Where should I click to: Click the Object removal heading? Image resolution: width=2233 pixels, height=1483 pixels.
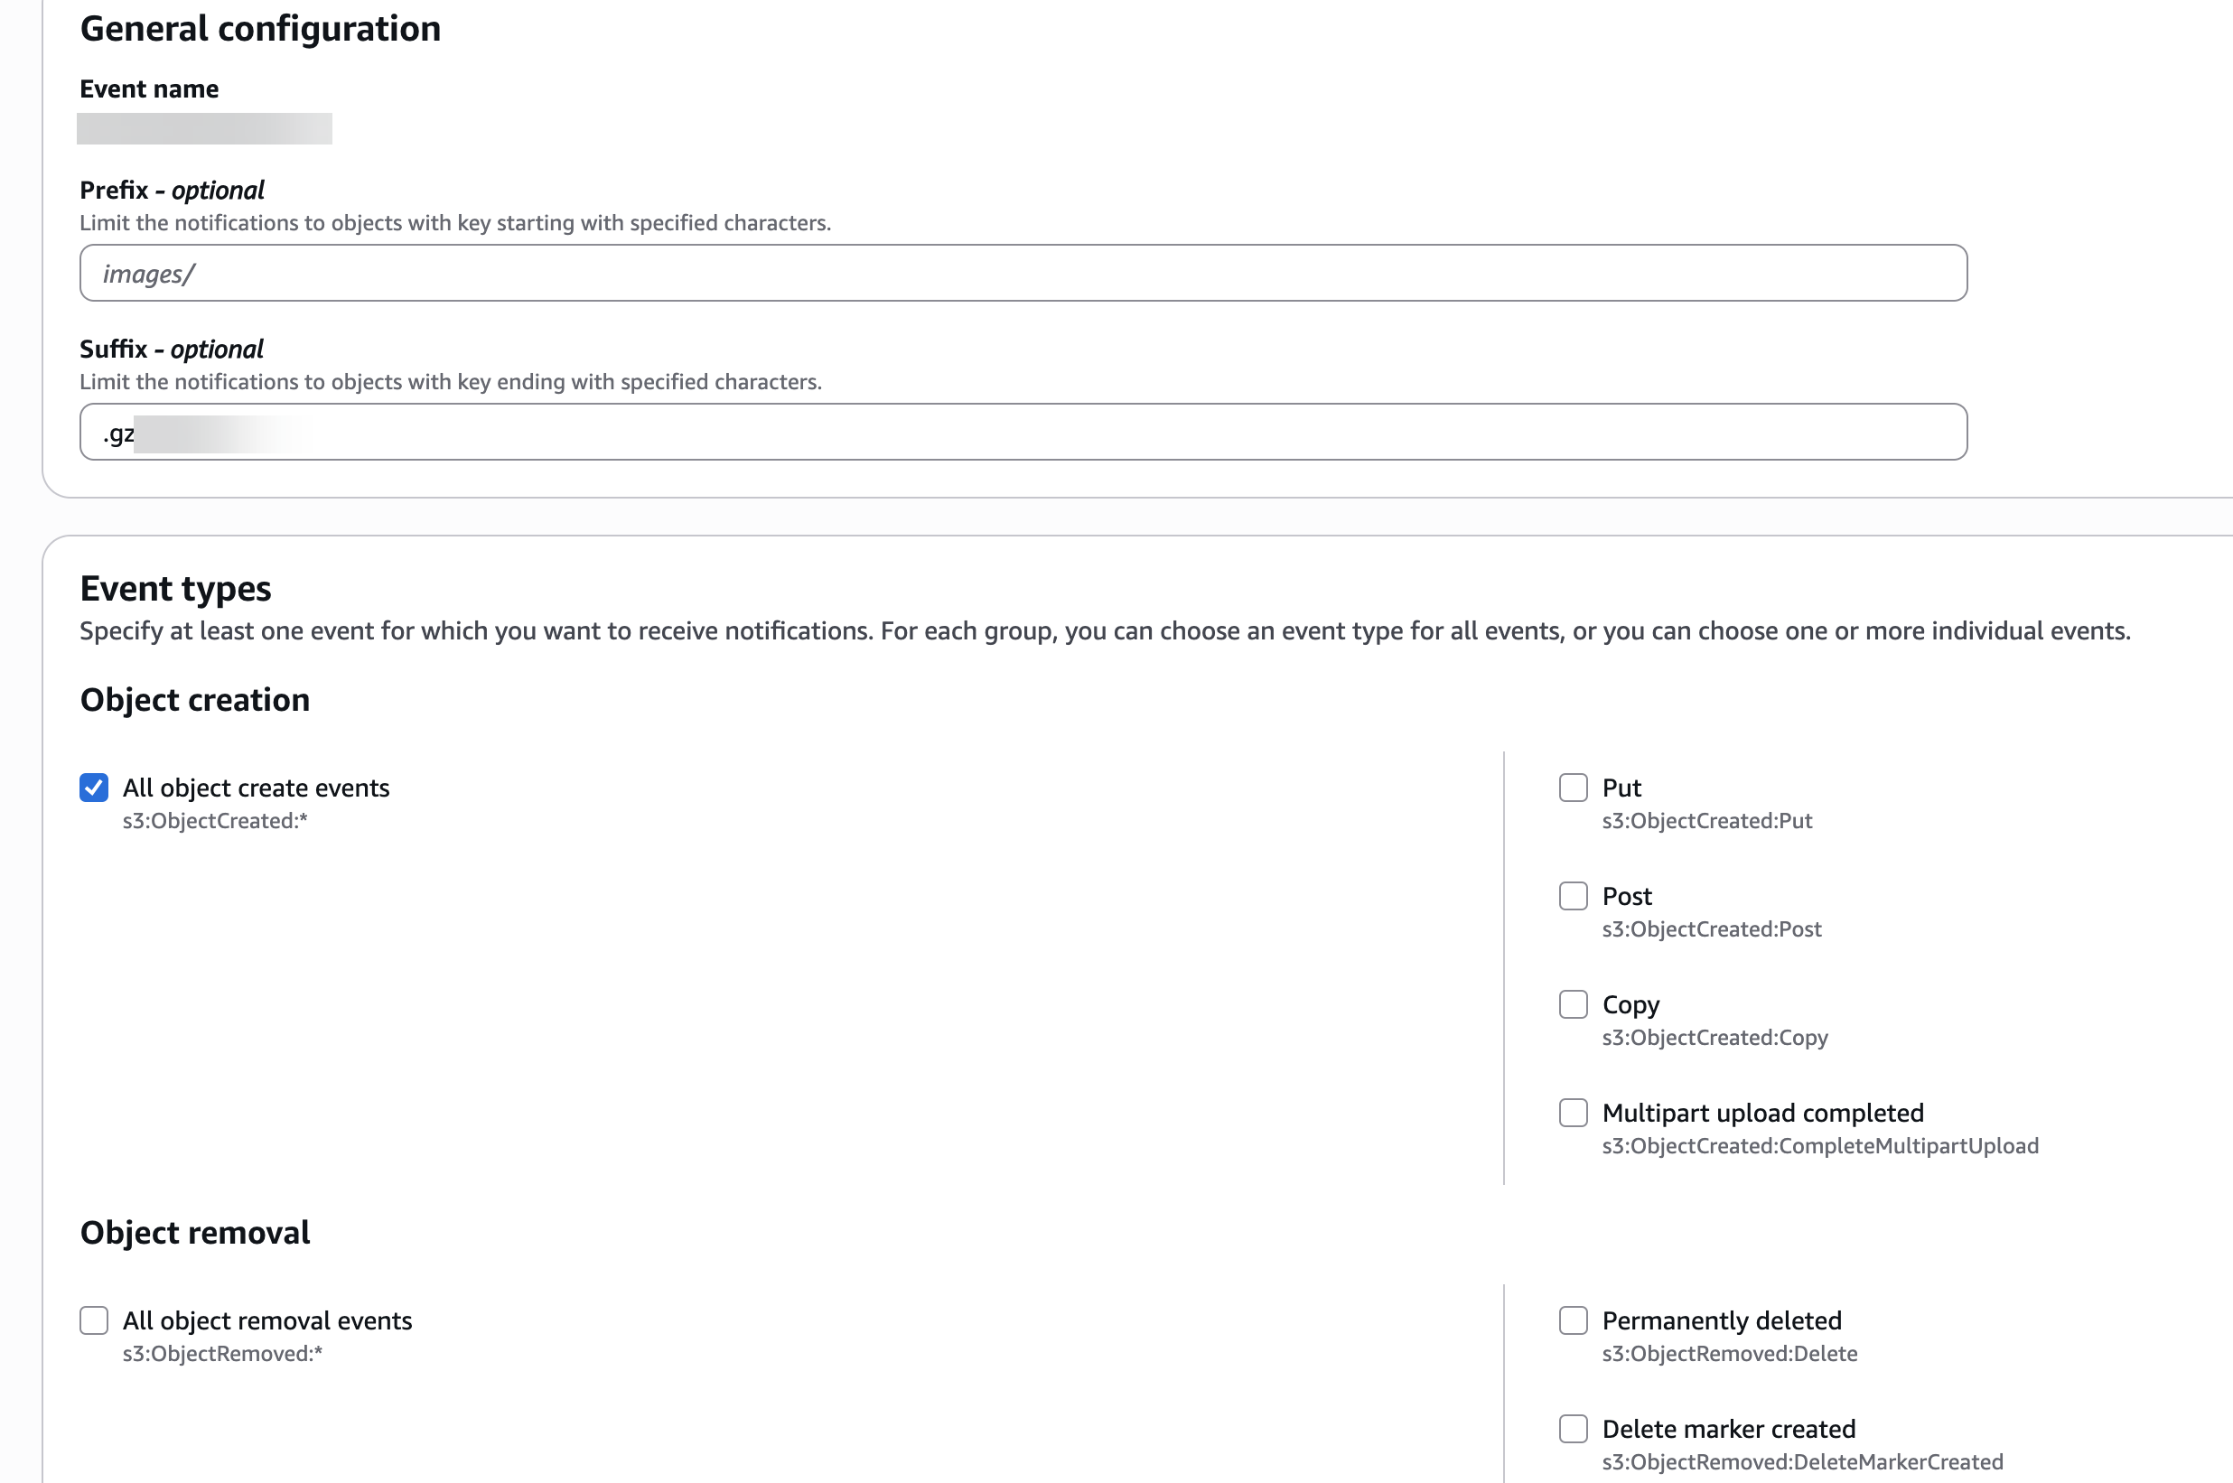pos(195,1232)
